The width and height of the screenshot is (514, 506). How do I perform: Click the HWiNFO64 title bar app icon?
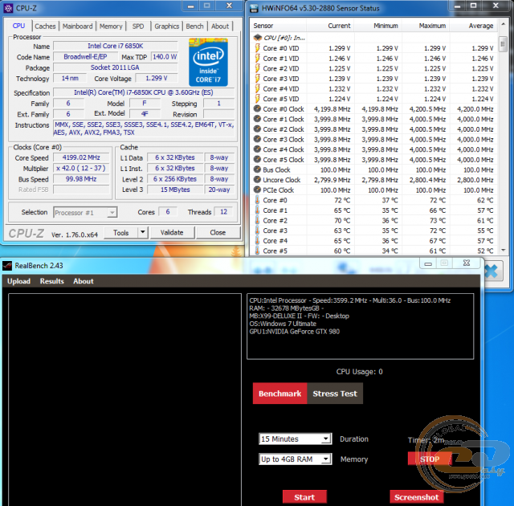click(254, 9)
